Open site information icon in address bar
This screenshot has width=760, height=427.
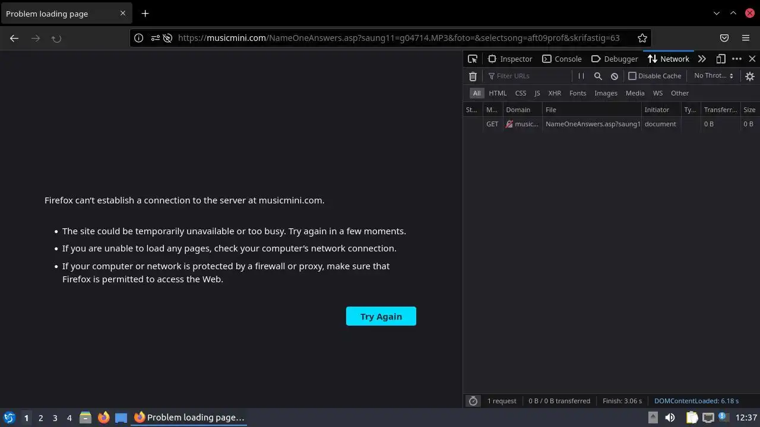(138, 38)
